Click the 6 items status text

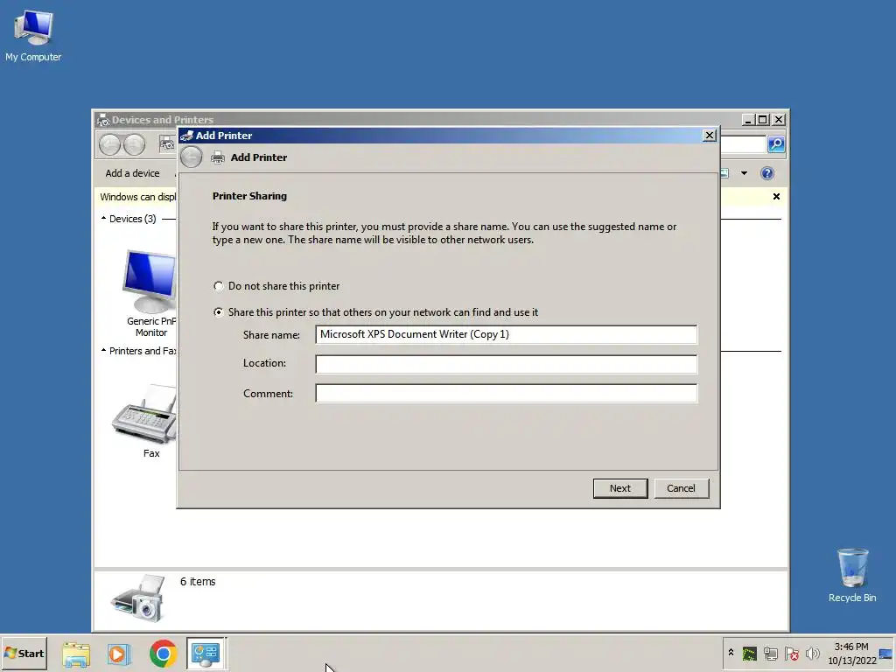(198, 581)
